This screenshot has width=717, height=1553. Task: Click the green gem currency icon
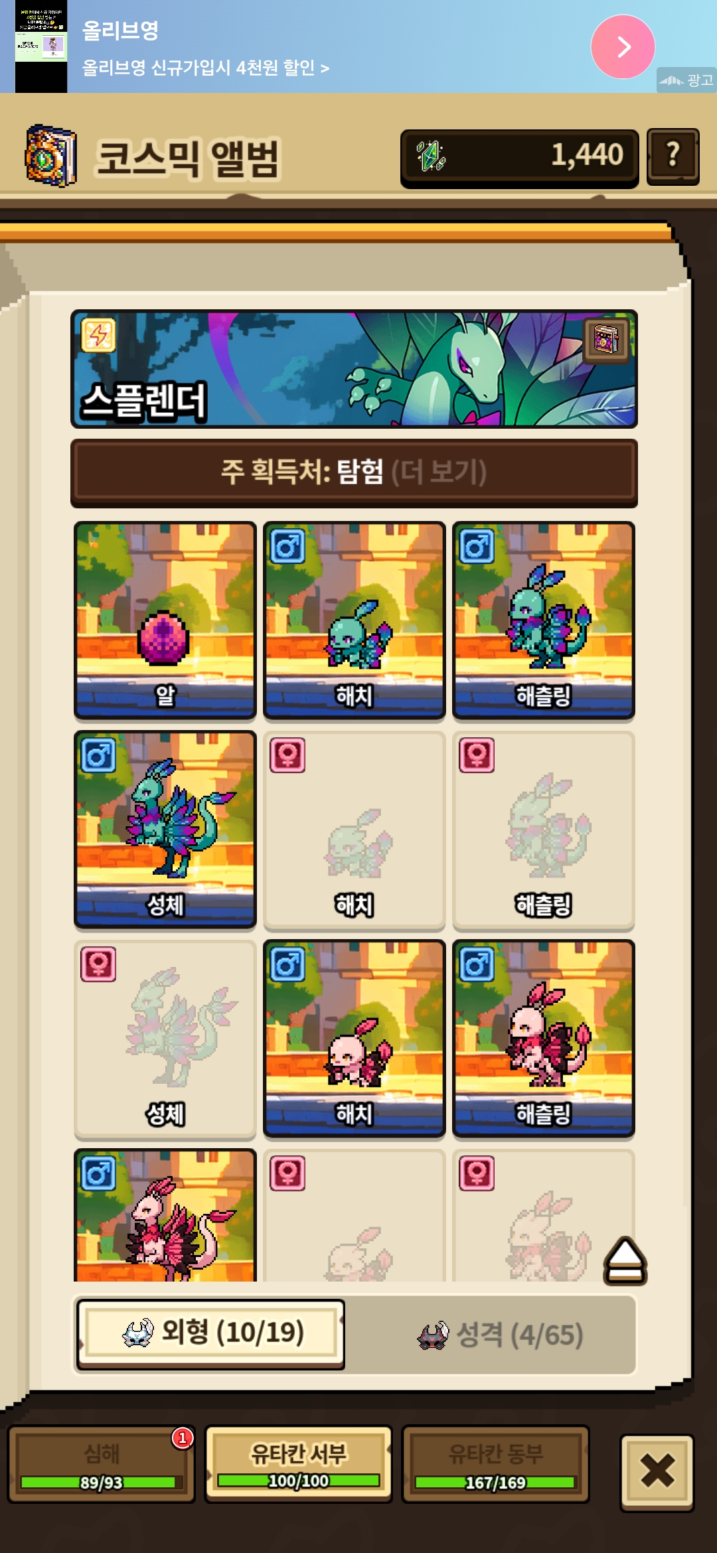click(431, 157)
